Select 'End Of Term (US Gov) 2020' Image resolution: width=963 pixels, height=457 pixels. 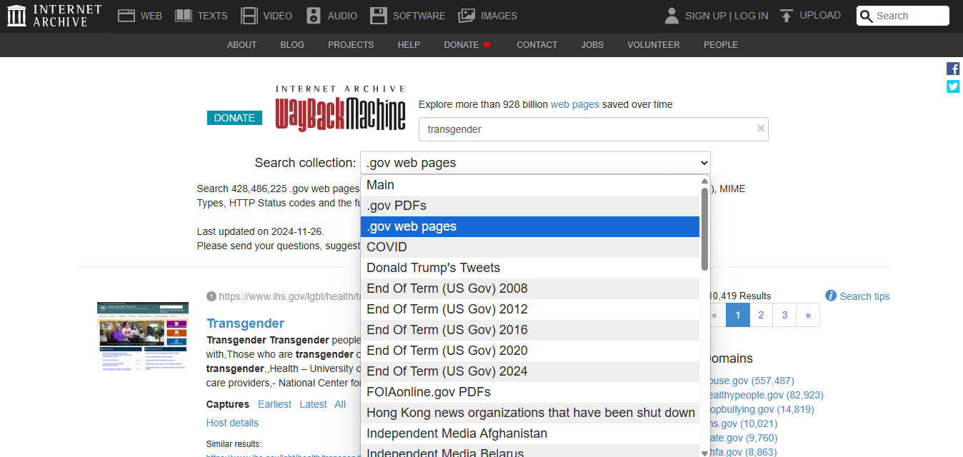tap(530, 351)
